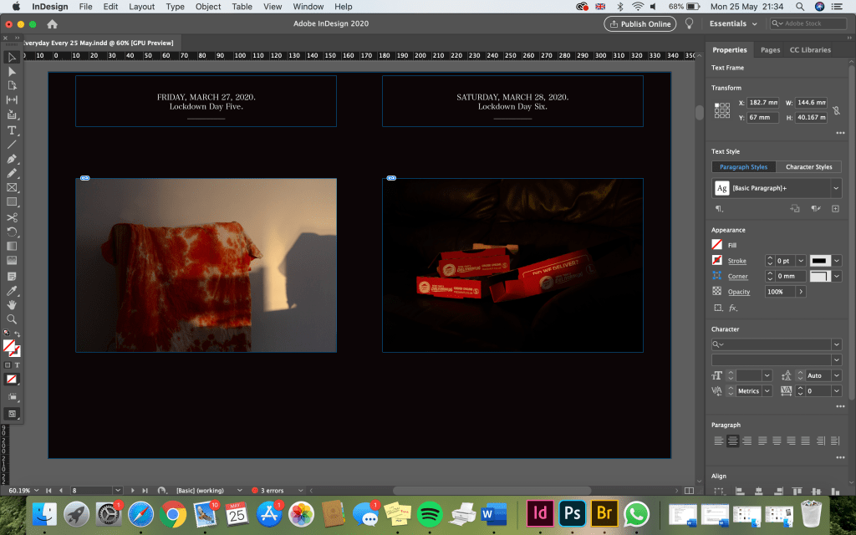Select the Eyedropper tool

click(x=12, y=290)
